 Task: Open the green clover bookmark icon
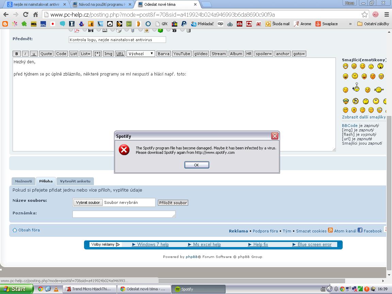tap(24, 24)
